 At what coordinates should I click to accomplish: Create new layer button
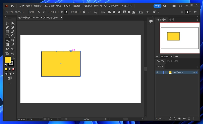[x=189, y=119]
